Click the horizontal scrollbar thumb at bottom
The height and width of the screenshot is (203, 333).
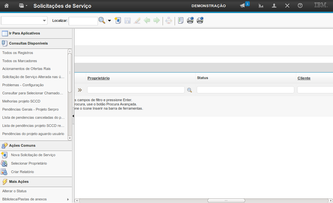click(226, 200)
